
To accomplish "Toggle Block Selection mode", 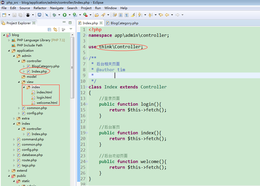I will click(x=121, y=15).
